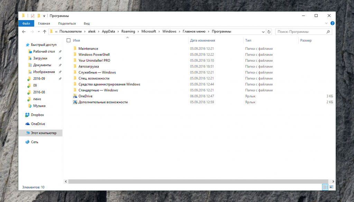This screenshot has width=354, height=202.
Task: Open the Файл menu tab
Action: [26, 24]
